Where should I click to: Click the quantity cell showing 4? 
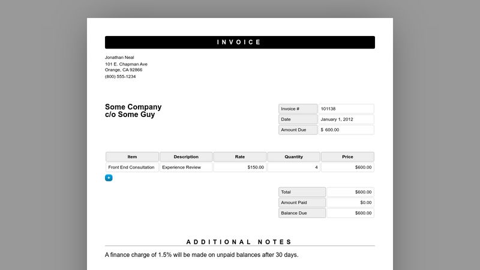pos(293,167)
